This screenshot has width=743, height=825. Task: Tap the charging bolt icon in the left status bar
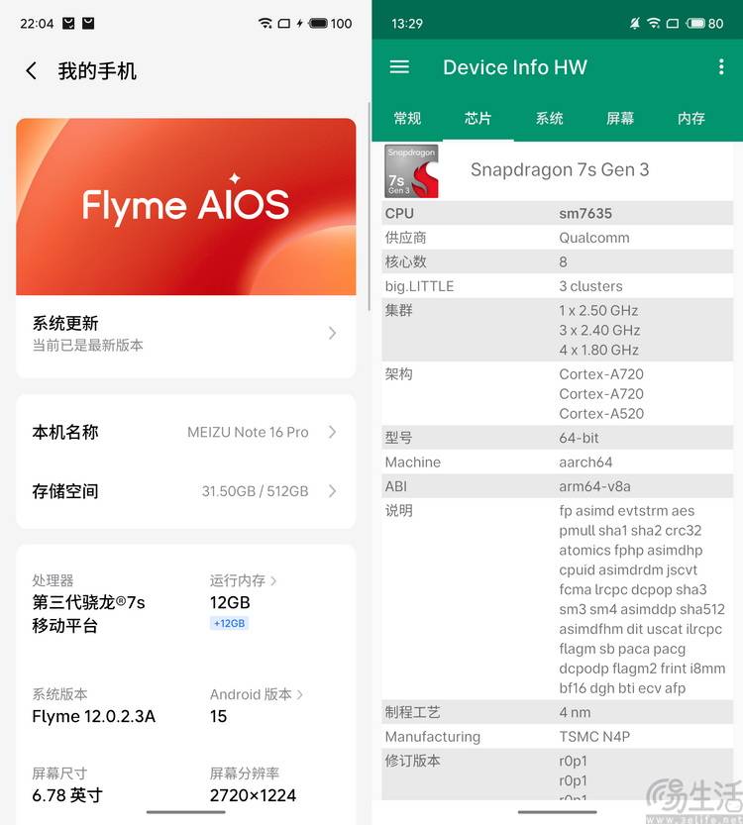[299, 23]
